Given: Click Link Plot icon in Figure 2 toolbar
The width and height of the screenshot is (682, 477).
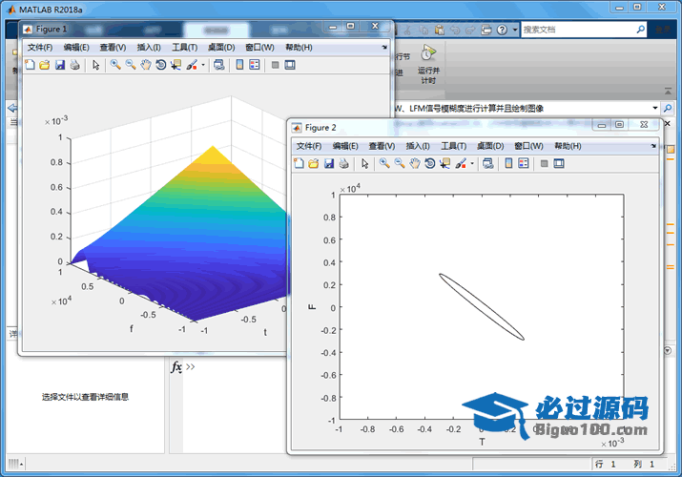Looking at the screenshot, I should click(x=488, y=163).
